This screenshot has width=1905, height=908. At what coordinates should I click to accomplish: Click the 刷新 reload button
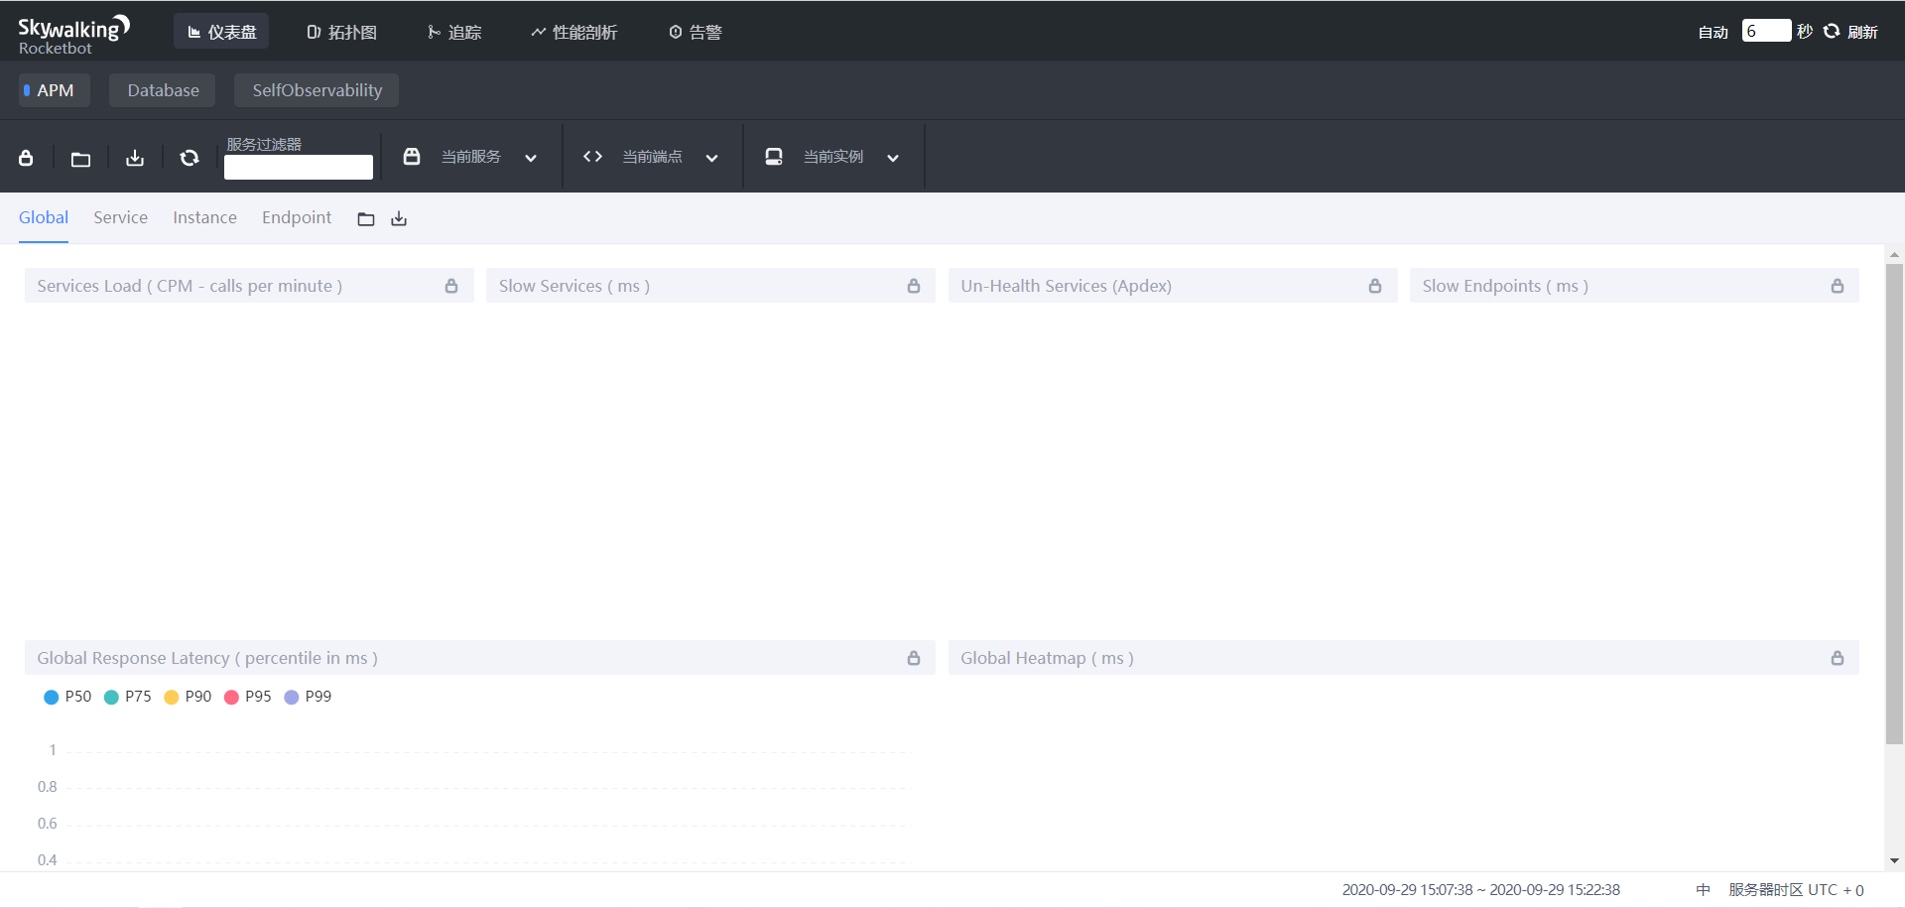[1850, 32]
